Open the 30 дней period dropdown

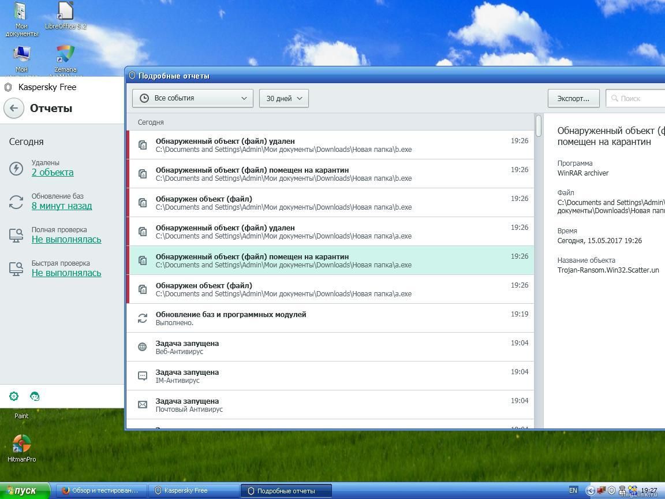point(284,98)
